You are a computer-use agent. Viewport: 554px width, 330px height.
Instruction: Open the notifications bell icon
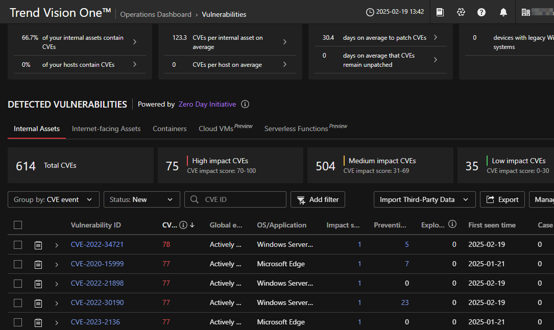click(503, 12)
